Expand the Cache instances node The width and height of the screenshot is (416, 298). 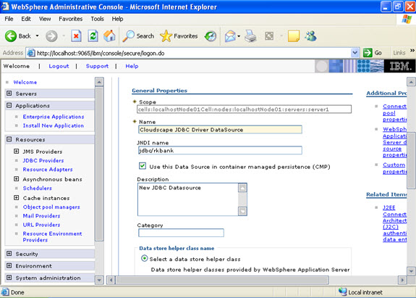click(x=17, y=197)
